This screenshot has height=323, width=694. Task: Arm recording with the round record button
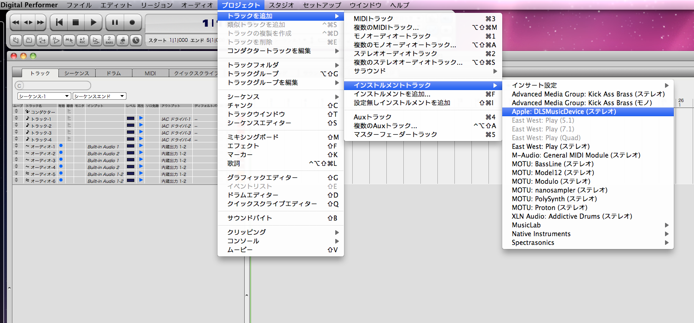click(x=132, y=22)
